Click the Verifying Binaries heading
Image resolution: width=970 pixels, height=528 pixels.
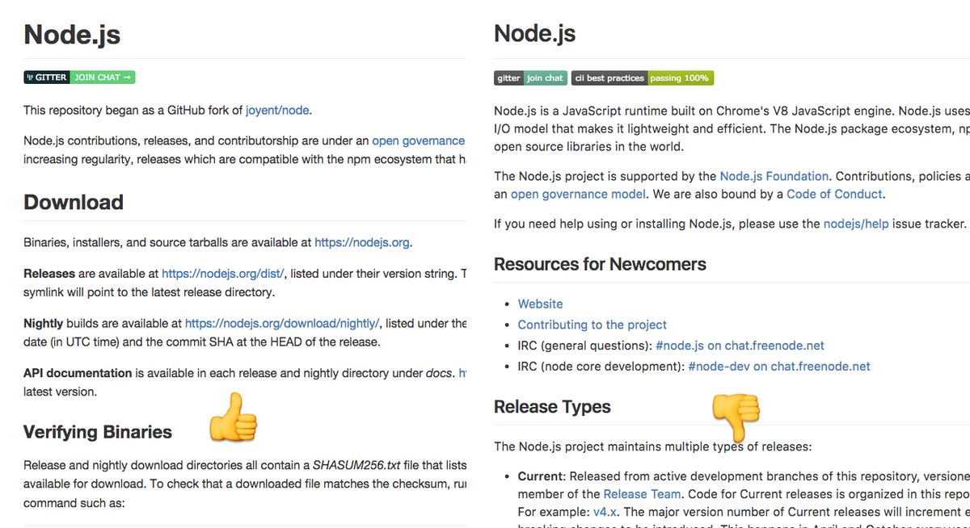pyautogui.click(x=98, y=432)
